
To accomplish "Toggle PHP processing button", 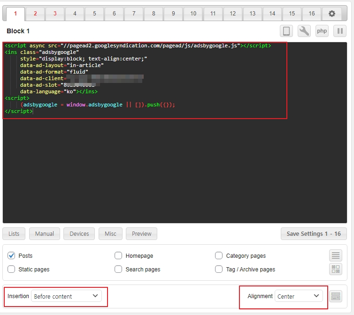I will click(x=322, y=31).
